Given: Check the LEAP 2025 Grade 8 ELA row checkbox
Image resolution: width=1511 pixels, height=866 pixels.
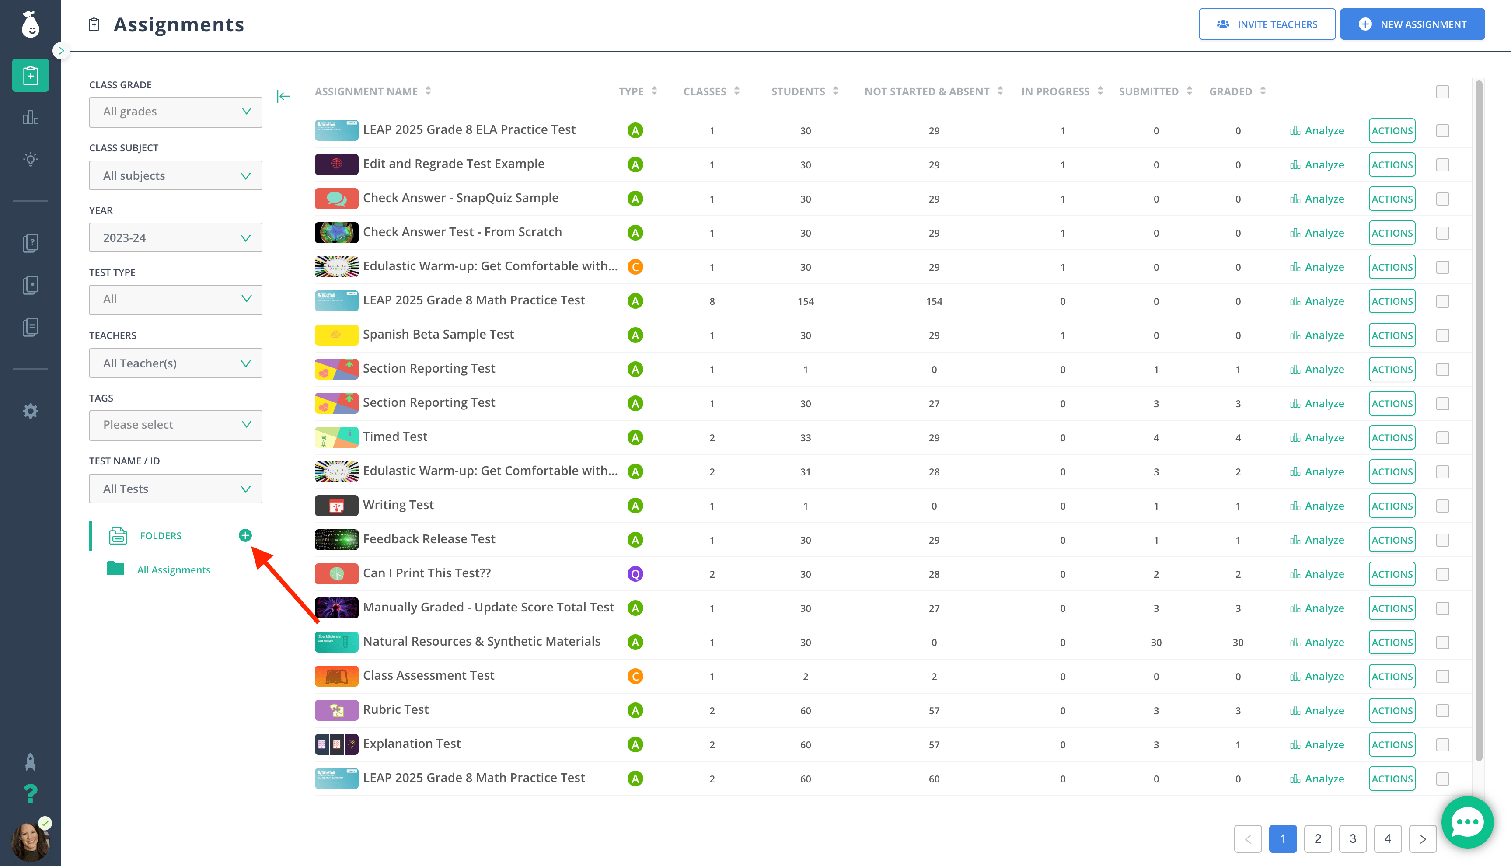Looking at the screenshot, I should [x=1442, y=131].
